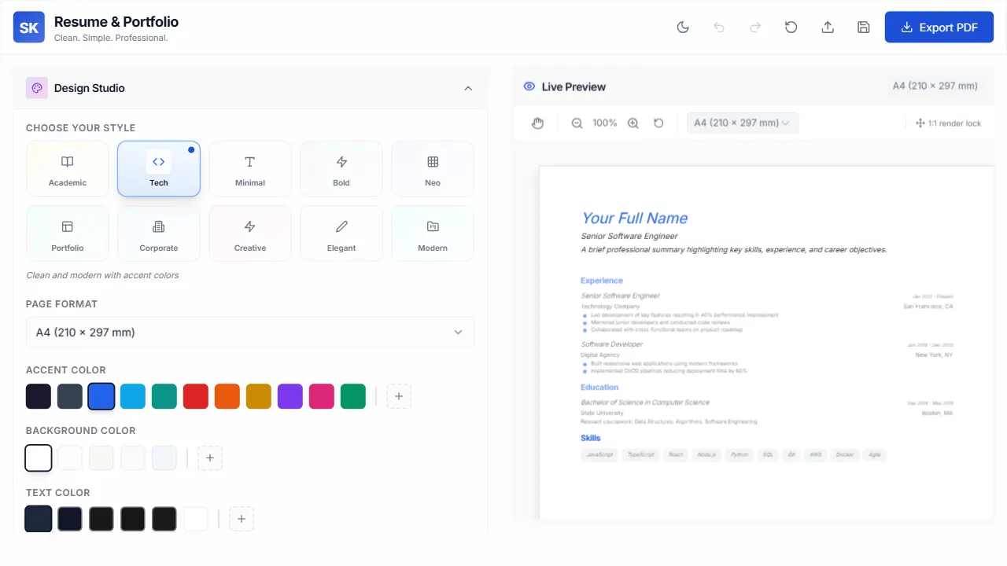Select the Academic style
This screenshot has height=566, width=1007.
tap(68, 169)
